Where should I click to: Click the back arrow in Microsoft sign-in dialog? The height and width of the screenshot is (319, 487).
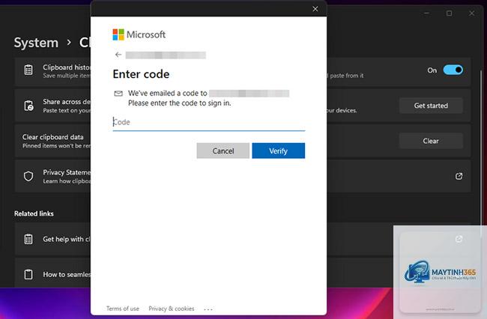118,55
